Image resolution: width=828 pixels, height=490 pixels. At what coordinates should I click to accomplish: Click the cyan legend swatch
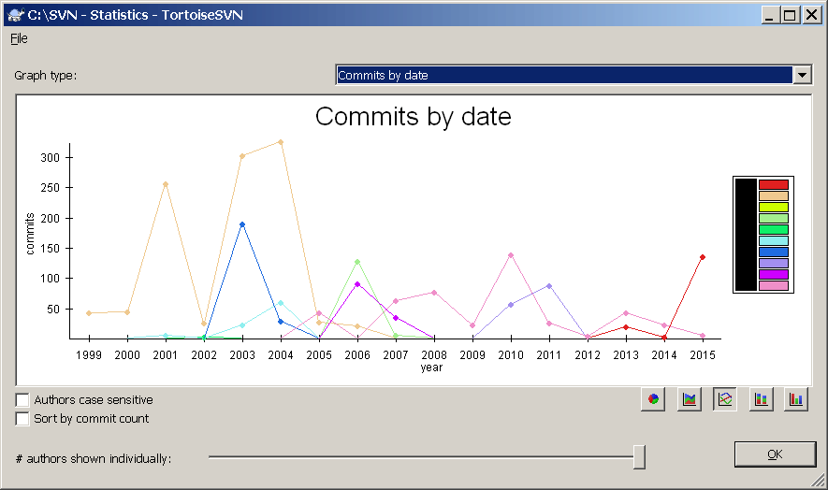pos(773,240)
